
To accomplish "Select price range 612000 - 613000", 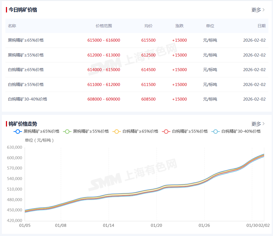I will point(104,55).
